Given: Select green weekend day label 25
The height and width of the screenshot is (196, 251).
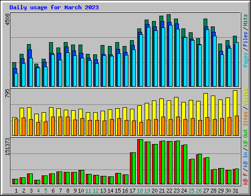Looking at the screenshot, I should (191, 191).
